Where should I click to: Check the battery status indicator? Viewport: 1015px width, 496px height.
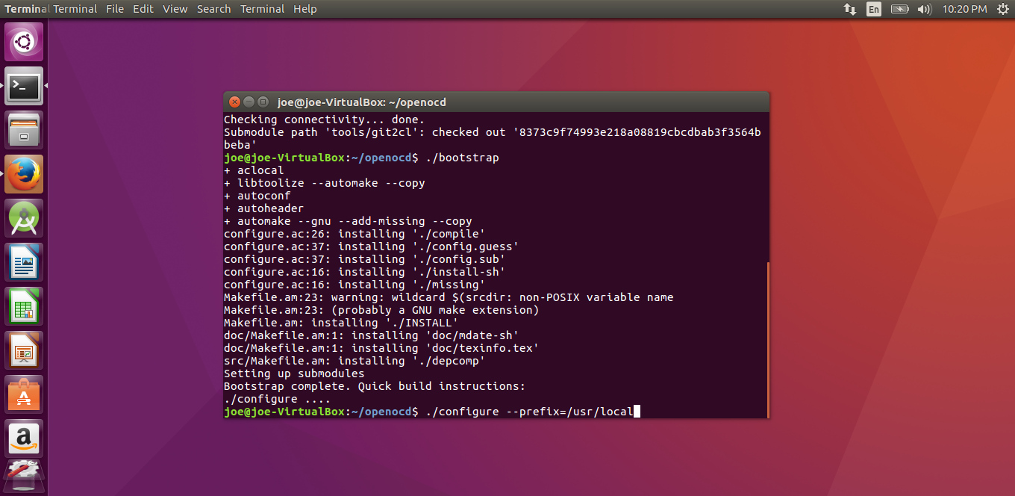pos(899,9)
